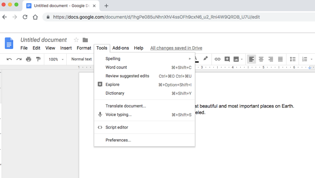Close the open Tools menu
The image size is (315, 178).
click(x=102, y=48)
